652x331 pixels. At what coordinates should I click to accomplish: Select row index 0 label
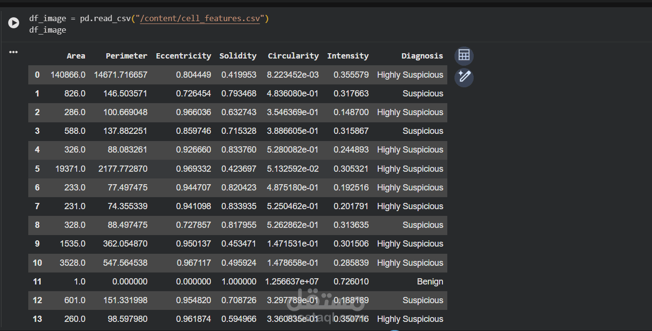tap(37, 75)
